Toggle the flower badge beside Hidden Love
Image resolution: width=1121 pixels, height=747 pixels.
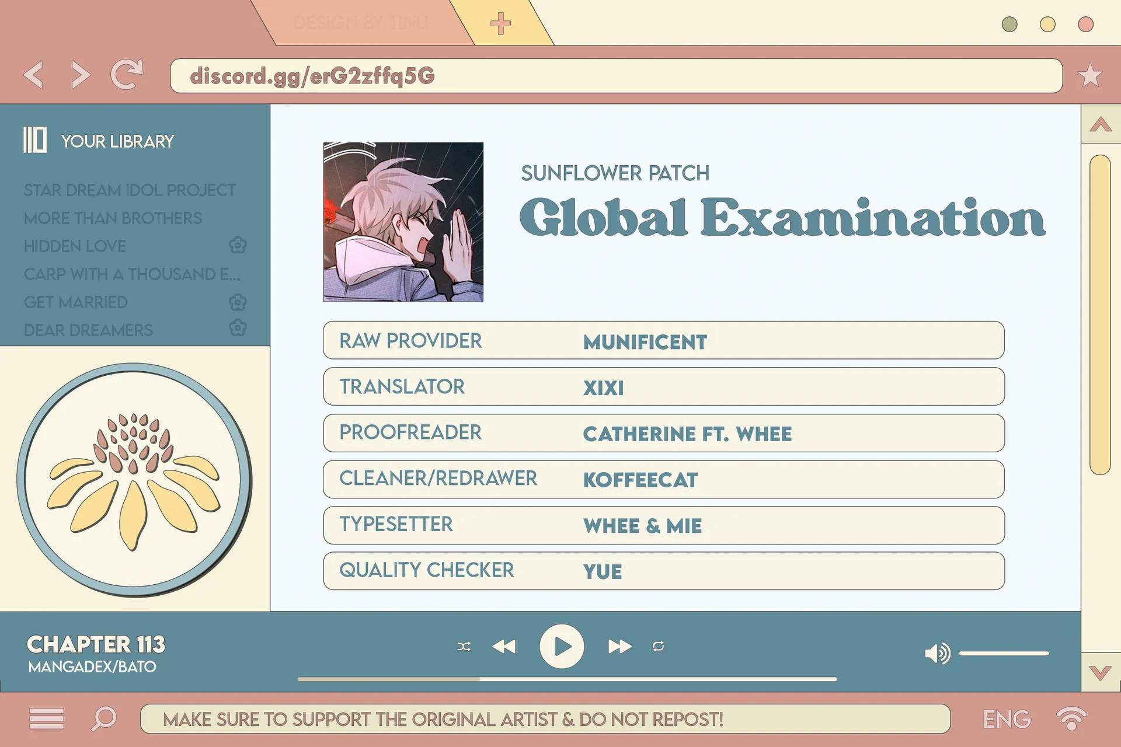pos(238,245)
